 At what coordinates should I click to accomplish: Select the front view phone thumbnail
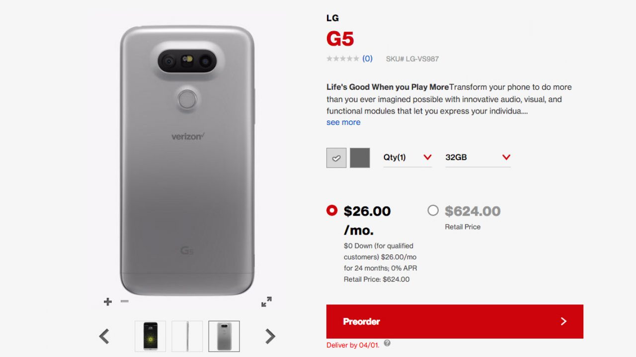(150, 336)
